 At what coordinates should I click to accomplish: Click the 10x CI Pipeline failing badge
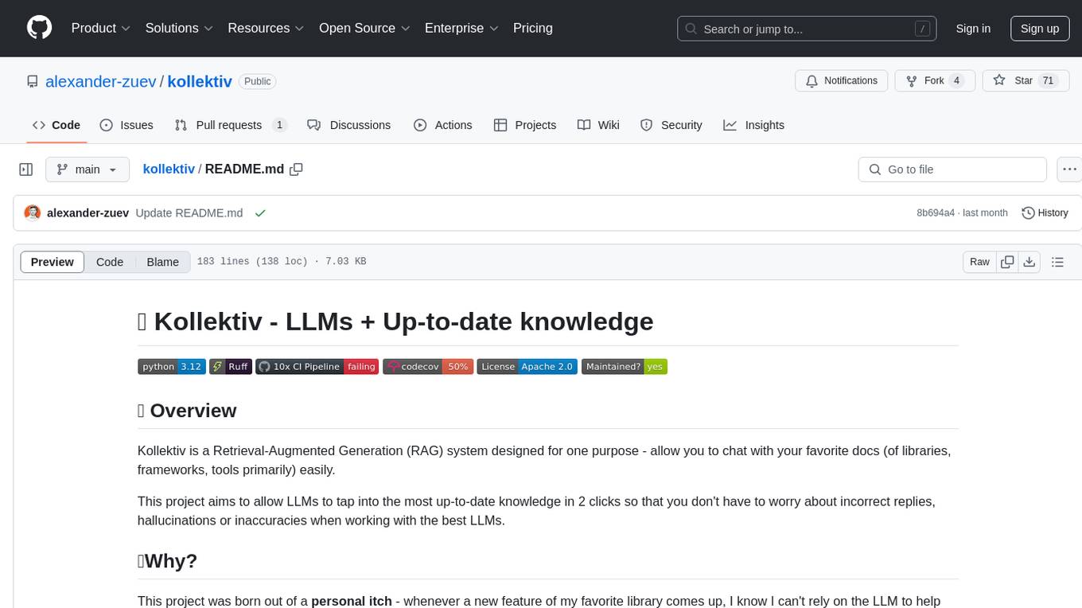(317, 367)
